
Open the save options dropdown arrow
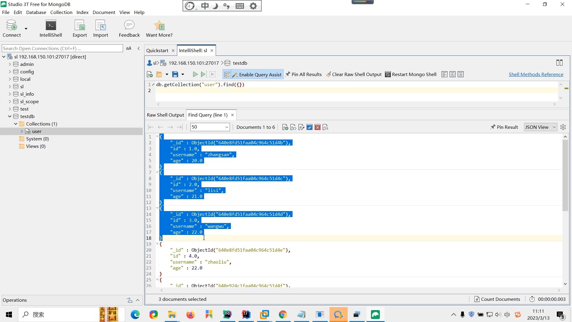[183, 75]
